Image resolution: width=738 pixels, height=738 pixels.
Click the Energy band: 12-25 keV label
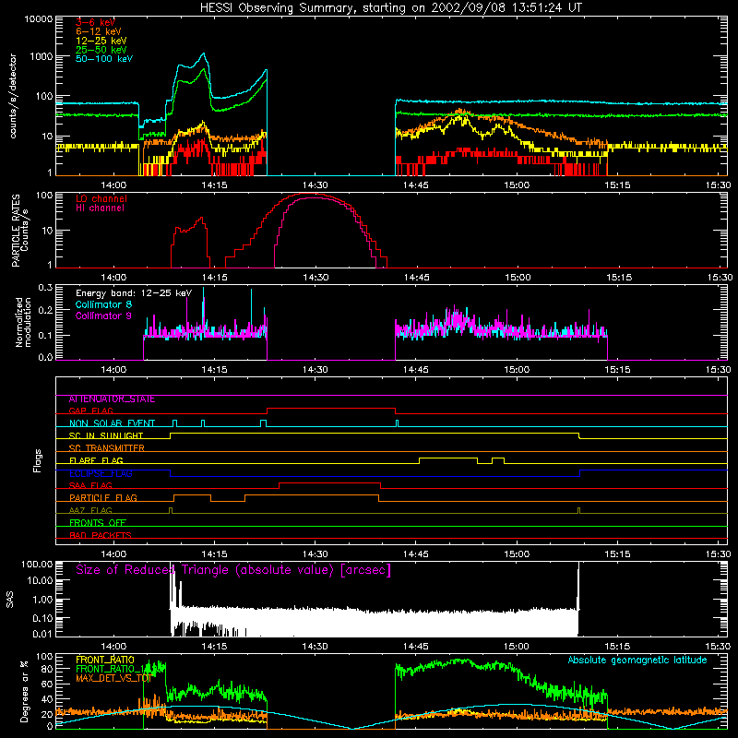[134, 293]
